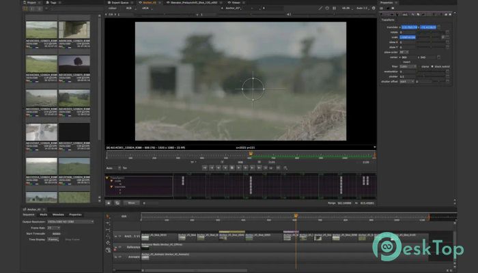
Task: Click the third view-mode icon in project bin toolbar
Action: (40, 8)
